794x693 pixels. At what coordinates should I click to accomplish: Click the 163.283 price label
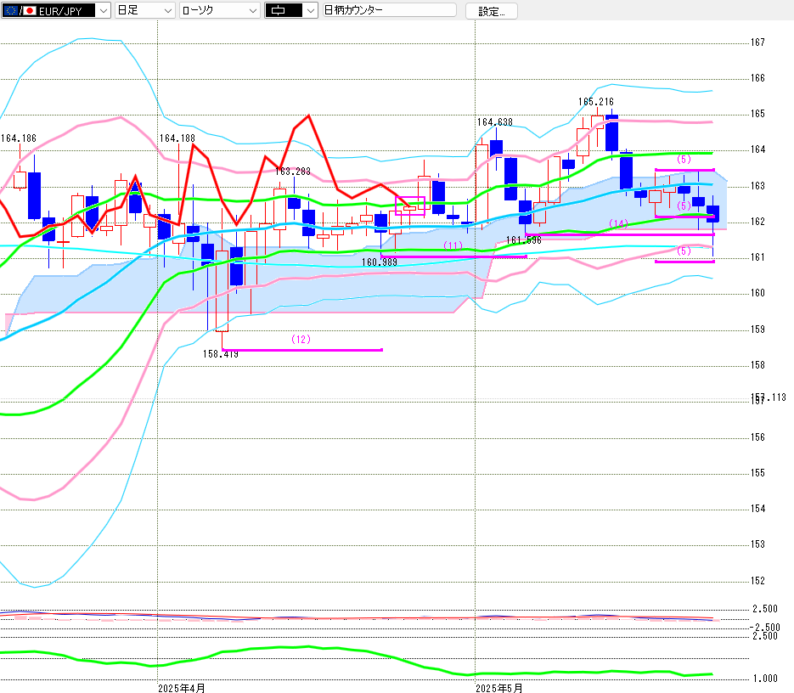click(293, 172)
